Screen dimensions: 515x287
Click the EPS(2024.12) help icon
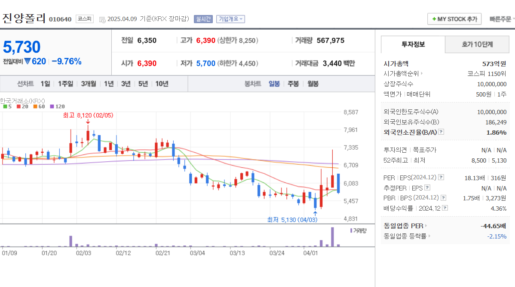[441, 177]
